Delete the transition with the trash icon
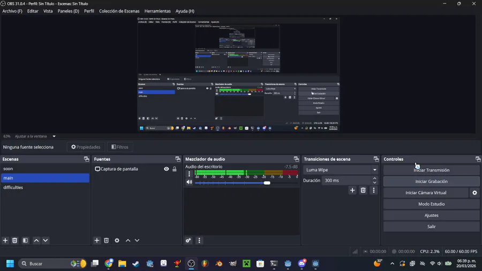The width and height of the screenshot is (482, 271). (363, 190)
